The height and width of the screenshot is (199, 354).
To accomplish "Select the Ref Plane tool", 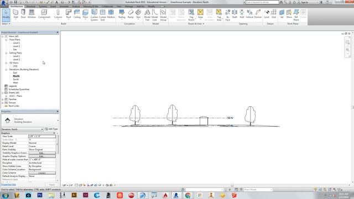I will click(296, 15).
